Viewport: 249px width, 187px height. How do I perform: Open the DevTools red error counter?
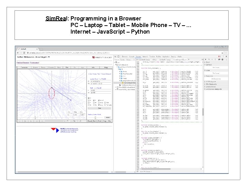click(x=220, y=56)
